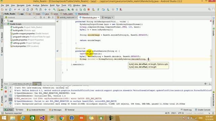
Task: Open the Android Monitor tool window
Action: coord(36,110)
